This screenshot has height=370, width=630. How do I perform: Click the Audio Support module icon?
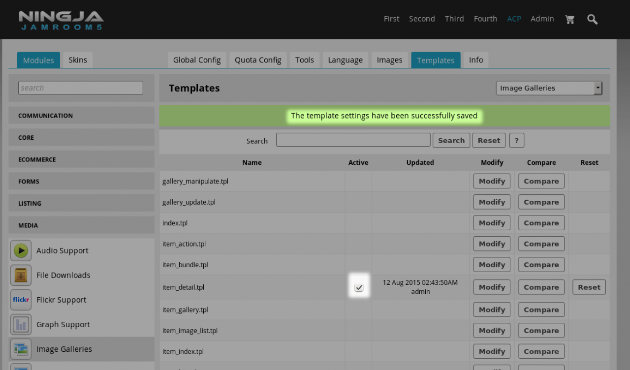click(x=21, y=250)
